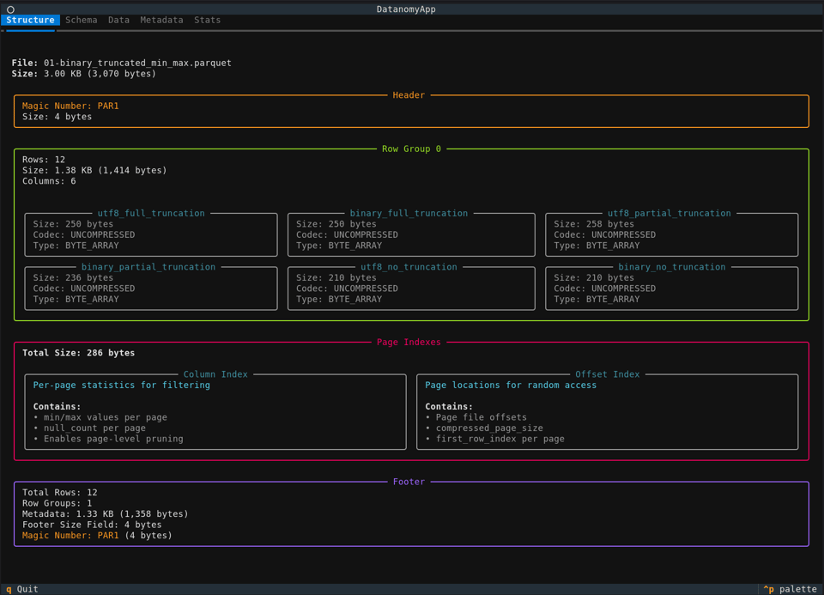Switch to the Schema tab
824x595 pixels.
(81, 20)
